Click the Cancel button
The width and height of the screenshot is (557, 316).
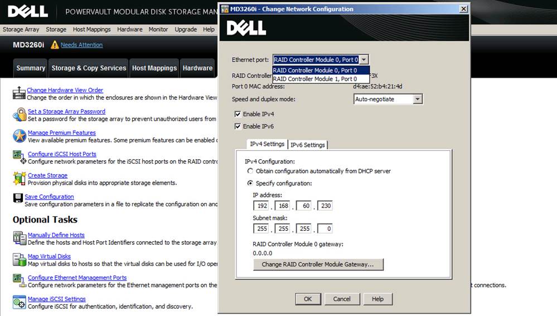(x=342, y=299)
